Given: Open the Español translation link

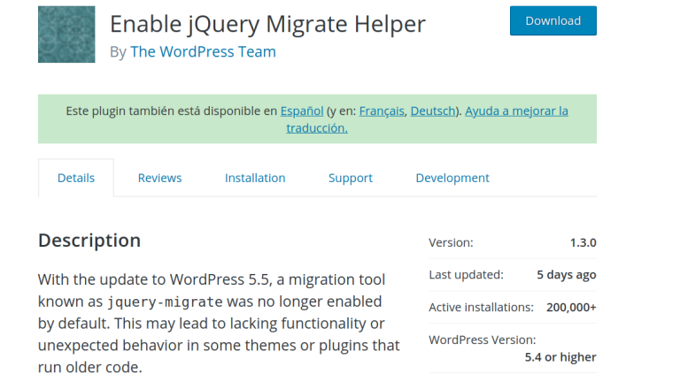Looking at the screenshot, I should pyautogui.click(x=302, y=111).
